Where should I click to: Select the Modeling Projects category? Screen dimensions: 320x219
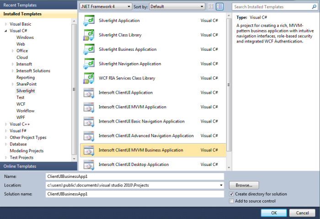point(27,151)
